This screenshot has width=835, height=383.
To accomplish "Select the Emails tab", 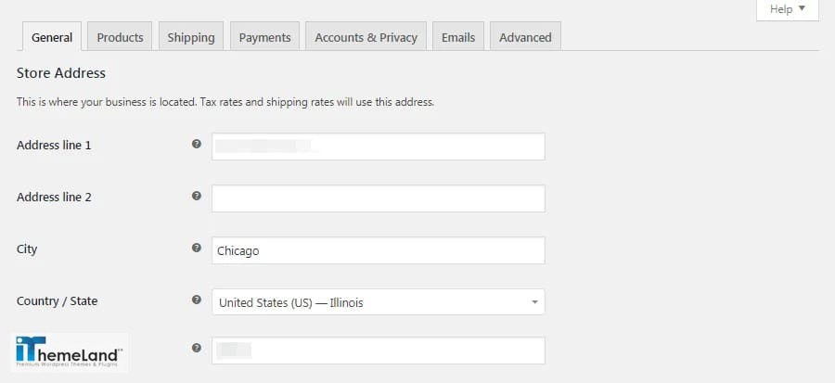I will tap(458, 37).
